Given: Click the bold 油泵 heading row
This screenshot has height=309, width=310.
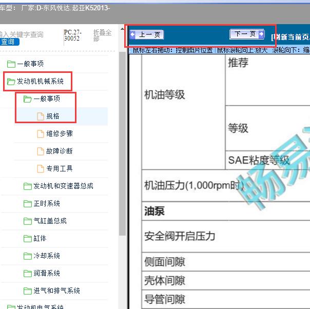Looking at the screenshot, I should [x=226, y=211].
